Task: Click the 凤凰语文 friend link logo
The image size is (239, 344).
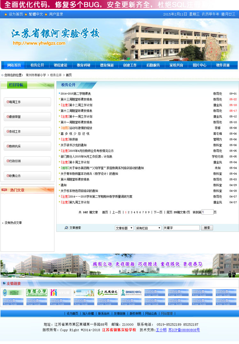Action: point(108,293)
